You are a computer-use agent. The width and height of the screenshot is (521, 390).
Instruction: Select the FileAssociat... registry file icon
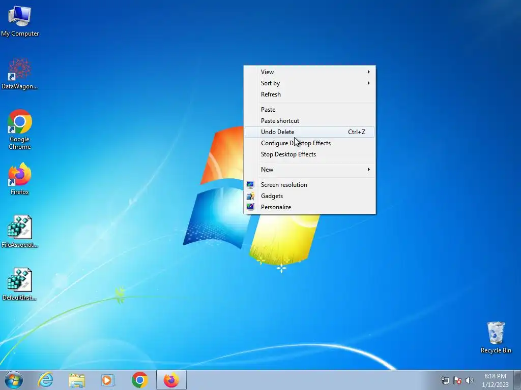point(20,232)
